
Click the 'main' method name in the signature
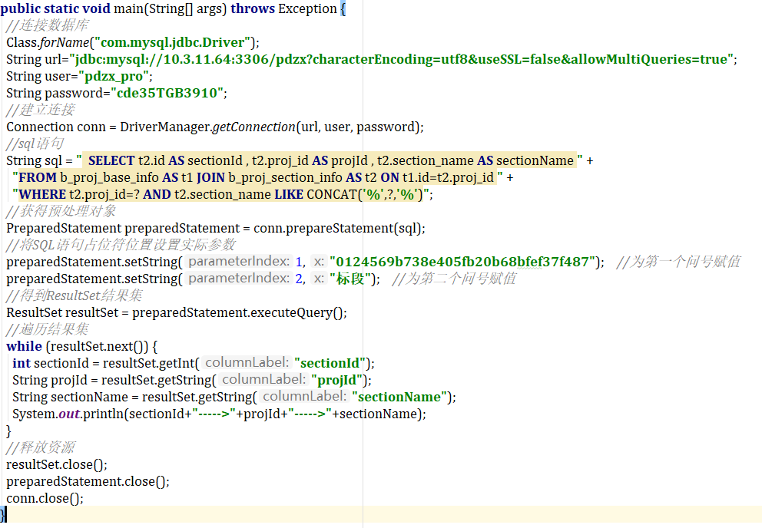click(x=128, y=8)
